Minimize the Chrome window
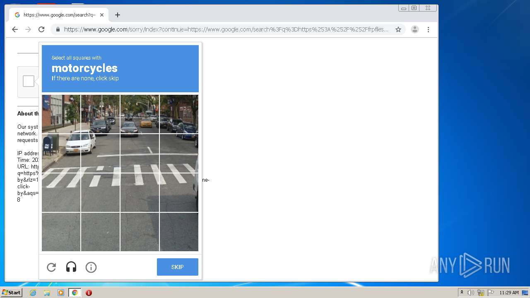Viewport: 530px width, 298px height. click(x=404, y=8)
